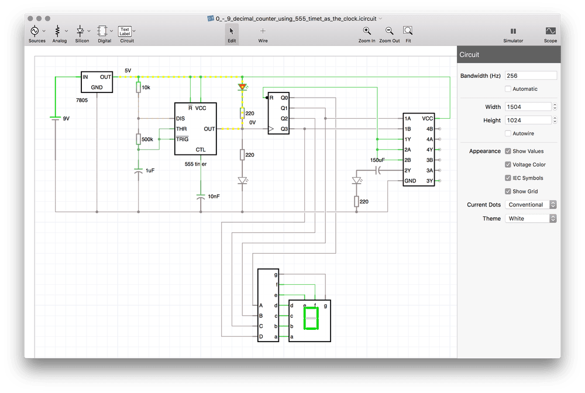The width and height of the screenshot is (585, 393).
Task: Uncheck Voltage Color
Action: (x=508, y=164)
